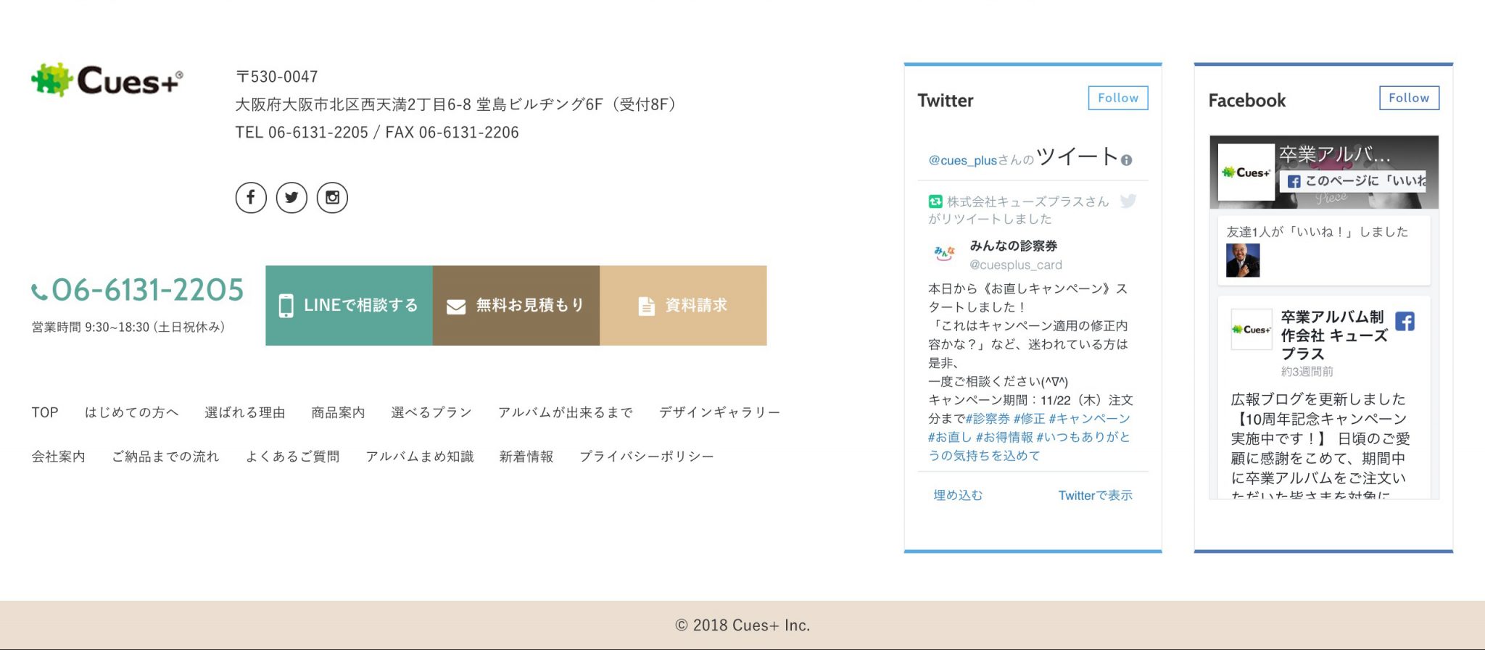Click the Twitter bird icon in the tweet
The image size is (1485, 650).
click(x=1128, y=201)
